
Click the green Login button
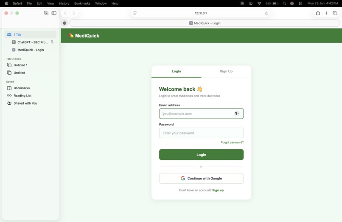coord(201,155)
